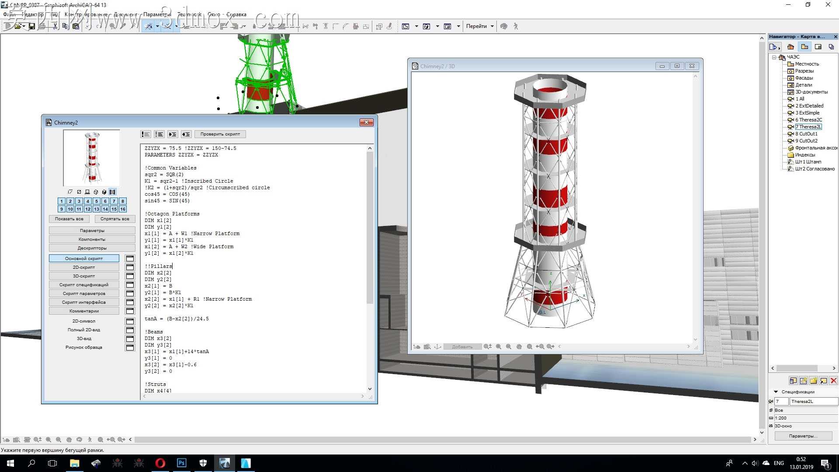839x472 pixels.
Task: Open the Документ menu
Action: [125, 14]
